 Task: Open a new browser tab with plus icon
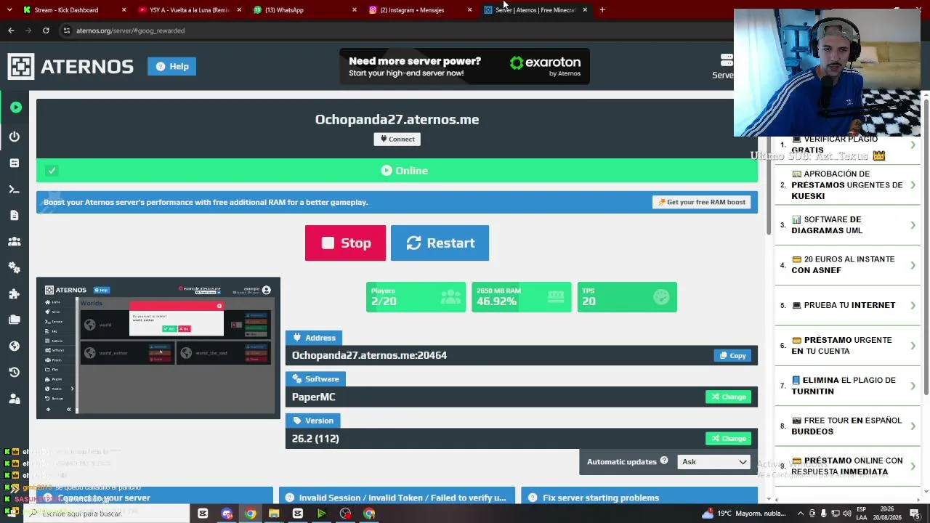coord(602,10)
